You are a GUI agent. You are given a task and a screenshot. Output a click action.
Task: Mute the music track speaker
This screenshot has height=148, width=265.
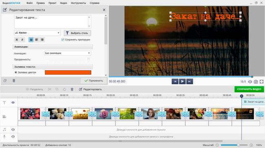click(13, 129)
